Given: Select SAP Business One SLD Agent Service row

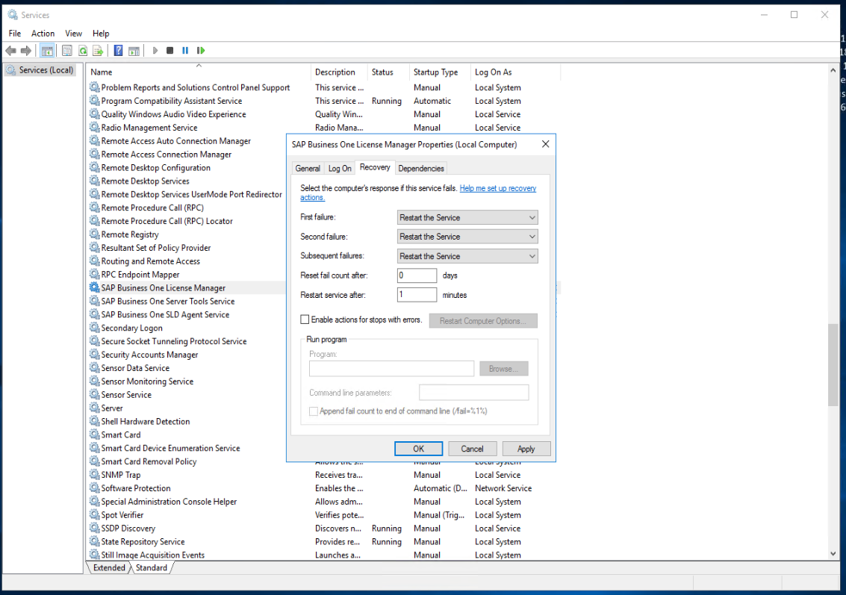Looking at the screenshot, I should click(x=187, y=314).
